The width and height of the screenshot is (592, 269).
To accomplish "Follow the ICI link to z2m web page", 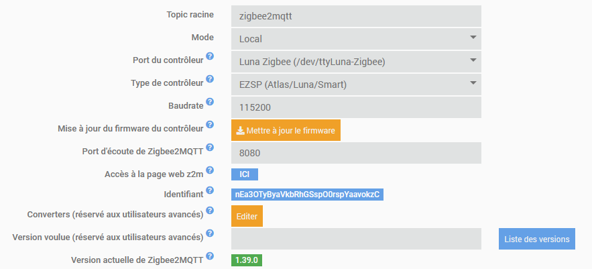I will (x=244, y=174).
